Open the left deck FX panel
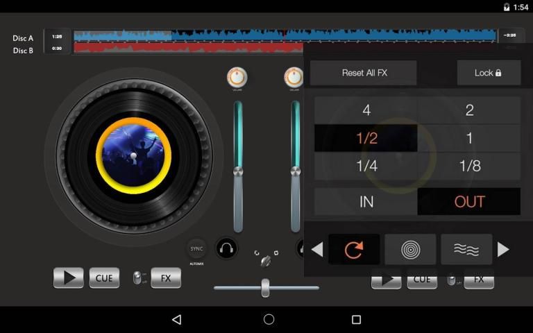533x333 pixels. coord(166,278)
